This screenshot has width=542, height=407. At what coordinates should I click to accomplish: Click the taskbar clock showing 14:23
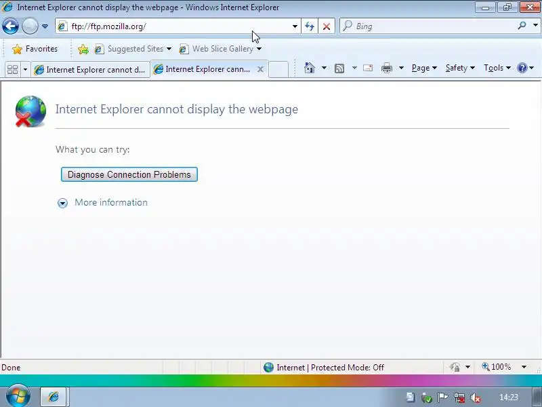coord(509,398)
